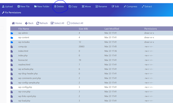Click the size 19 of license.txt
Screen dimensions: 173x103
click(x=80, y=60)
